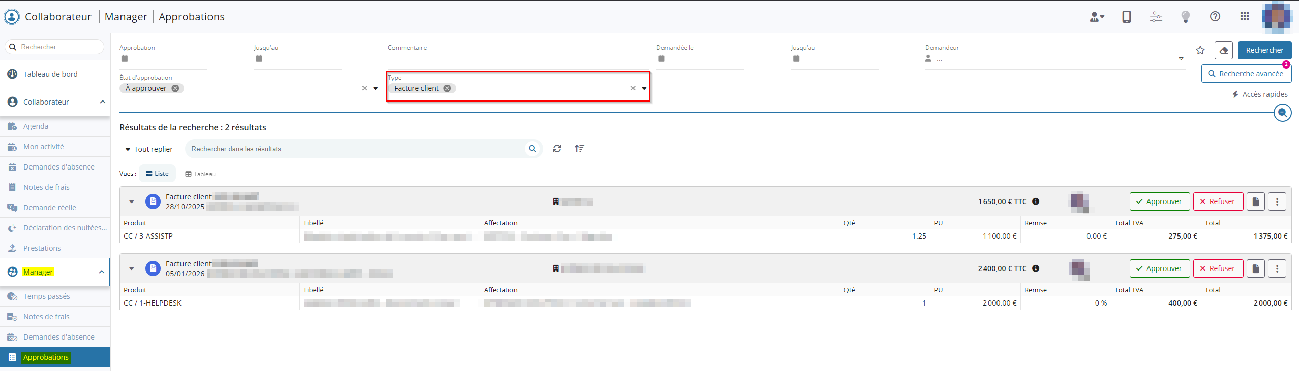Approve the 1 650,00 € invoice
Image resolution: width=1299 pixels, height=371 pixels.
[1159, 201]
